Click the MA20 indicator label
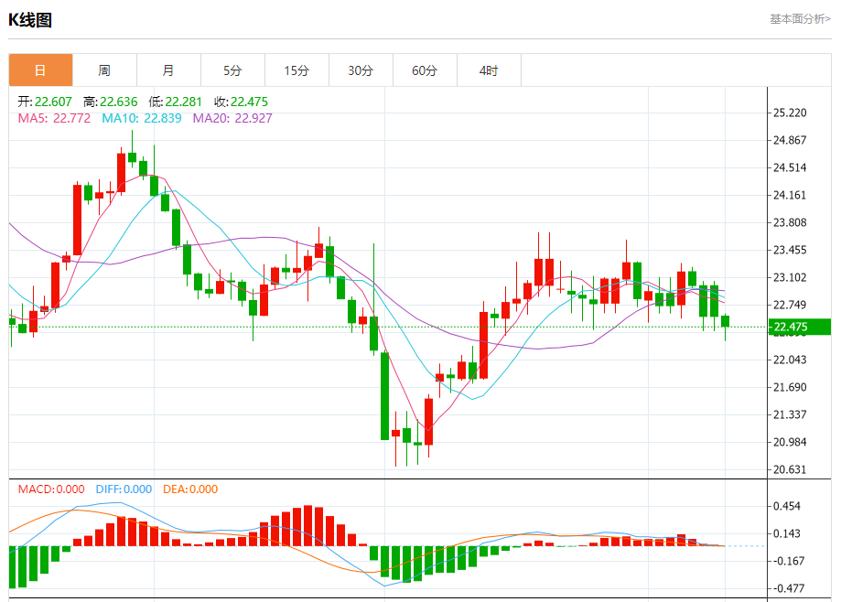 pos(232,118)
